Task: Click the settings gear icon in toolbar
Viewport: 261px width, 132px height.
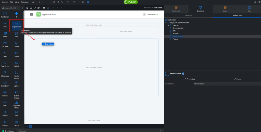Action: coord(54,2)
